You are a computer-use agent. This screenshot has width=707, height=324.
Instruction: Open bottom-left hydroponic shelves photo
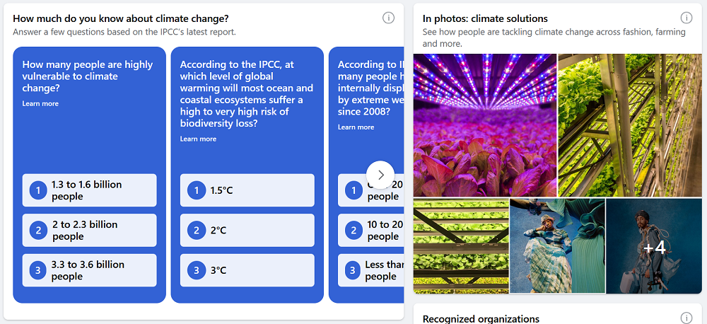pos(461,245)
